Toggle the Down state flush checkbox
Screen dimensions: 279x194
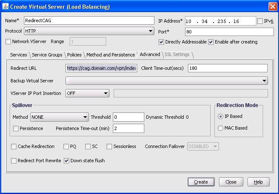tap(66, 161)
